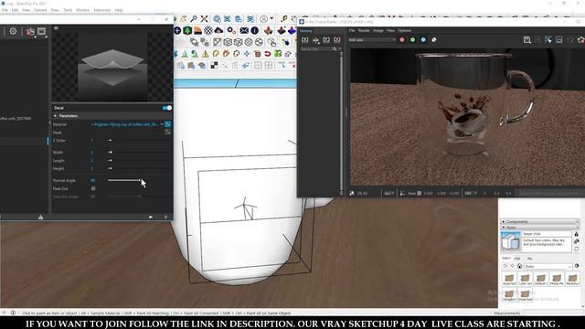Screen dimensions: 585x329
Task: Click the user account profile icon
Action: [x=264, y=18]
